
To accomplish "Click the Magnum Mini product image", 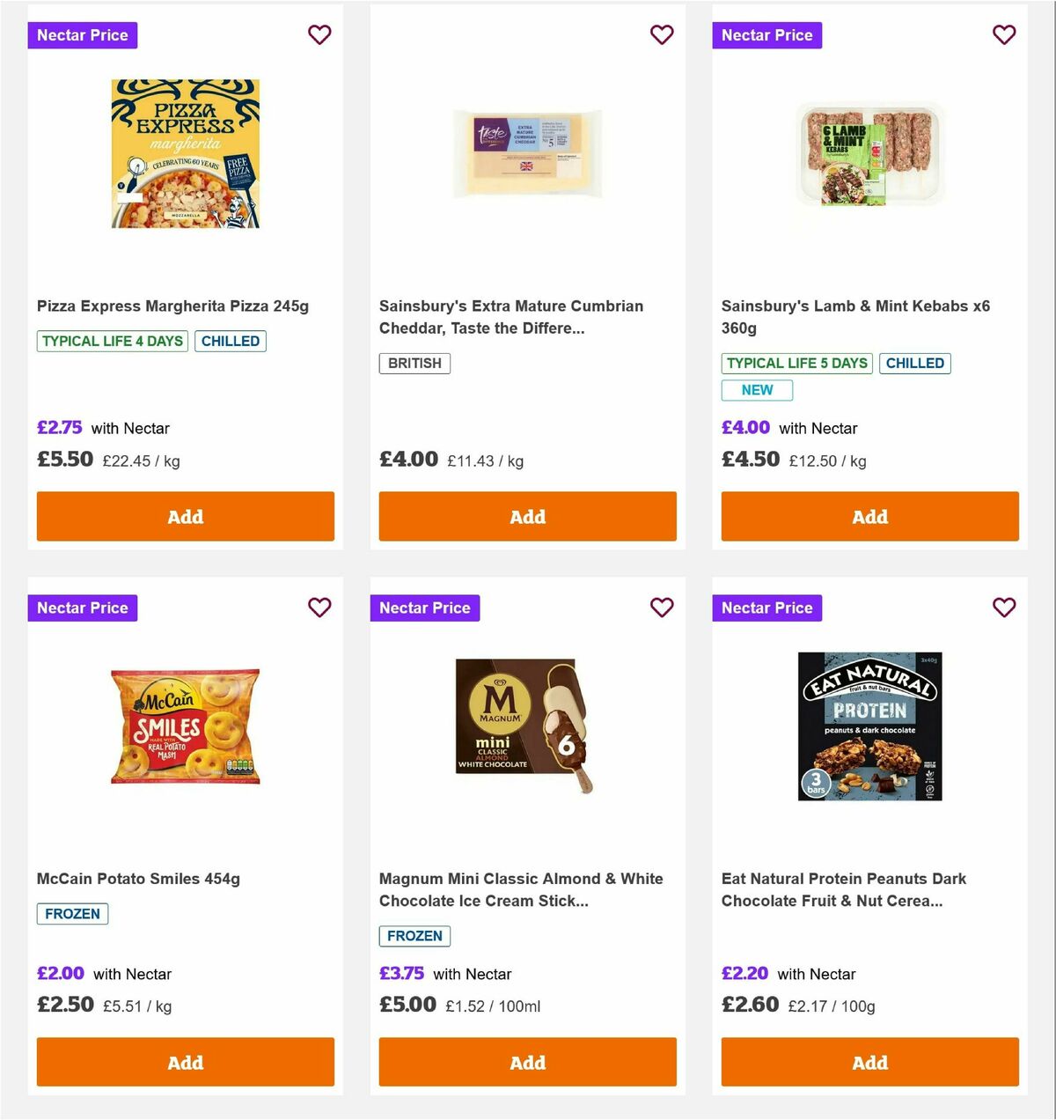I will click(x=527, y=726).
